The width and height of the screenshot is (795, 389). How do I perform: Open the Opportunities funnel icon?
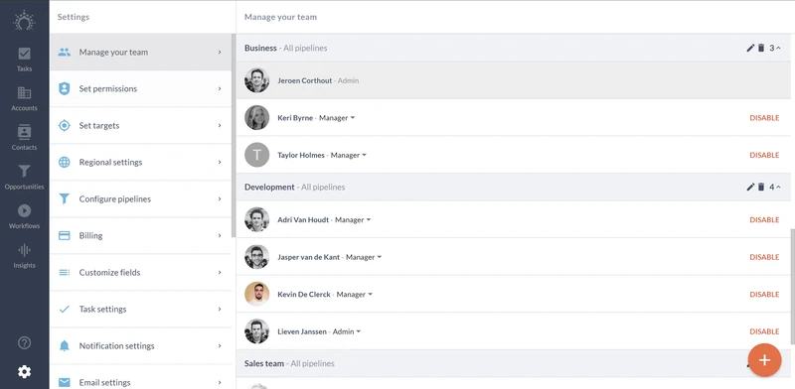point(24,178)
